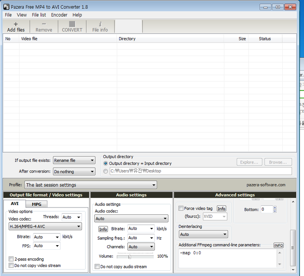
Task: Click the Add files toolbar button
Action: (x=16, y=27)
